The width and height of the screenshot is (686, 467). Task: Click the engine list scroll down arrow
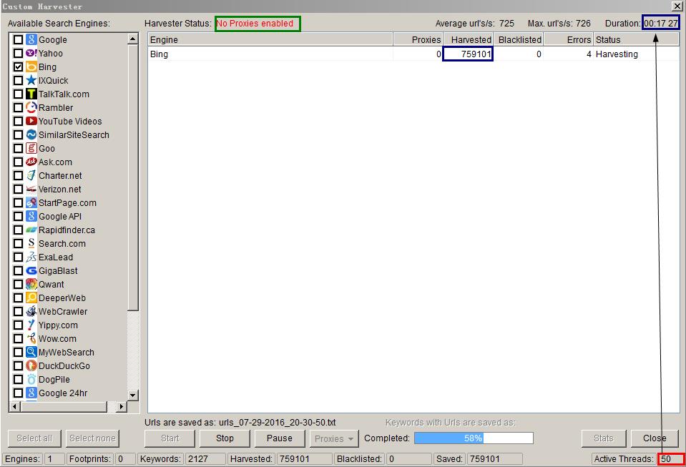tap(133, 395)
